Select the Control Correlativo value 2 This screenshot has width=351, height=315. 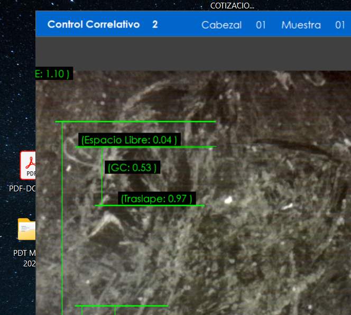click(155, 25)
